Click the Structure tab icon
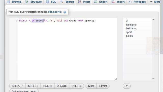The image size is (163, 92). [27, 2]
